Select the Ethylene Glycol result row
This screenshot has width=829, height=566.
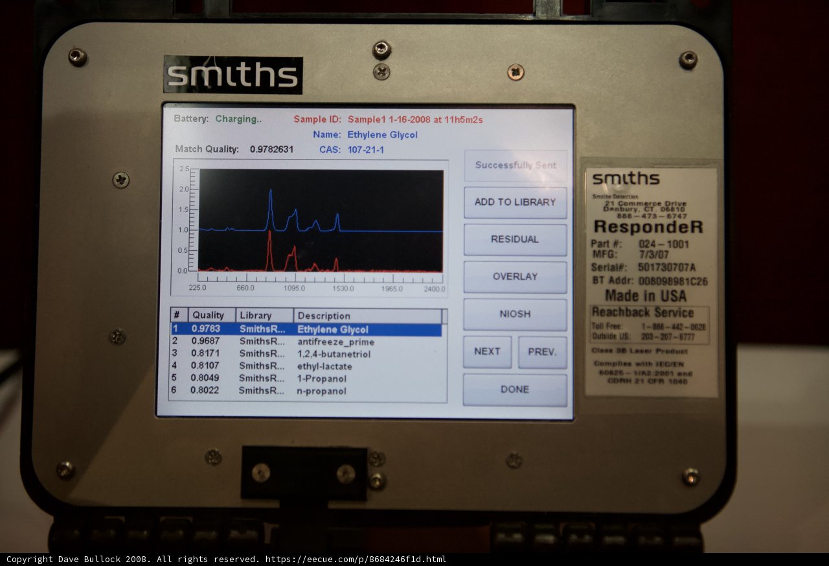(x=306, y=329)
